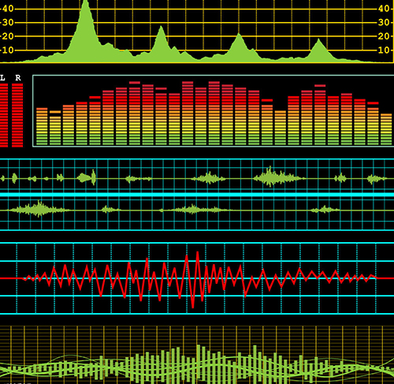Viewport: 394px width, 384px height.
Task: Click the tallest bar in bottom green bar waveform
Action: coord(199,364)
